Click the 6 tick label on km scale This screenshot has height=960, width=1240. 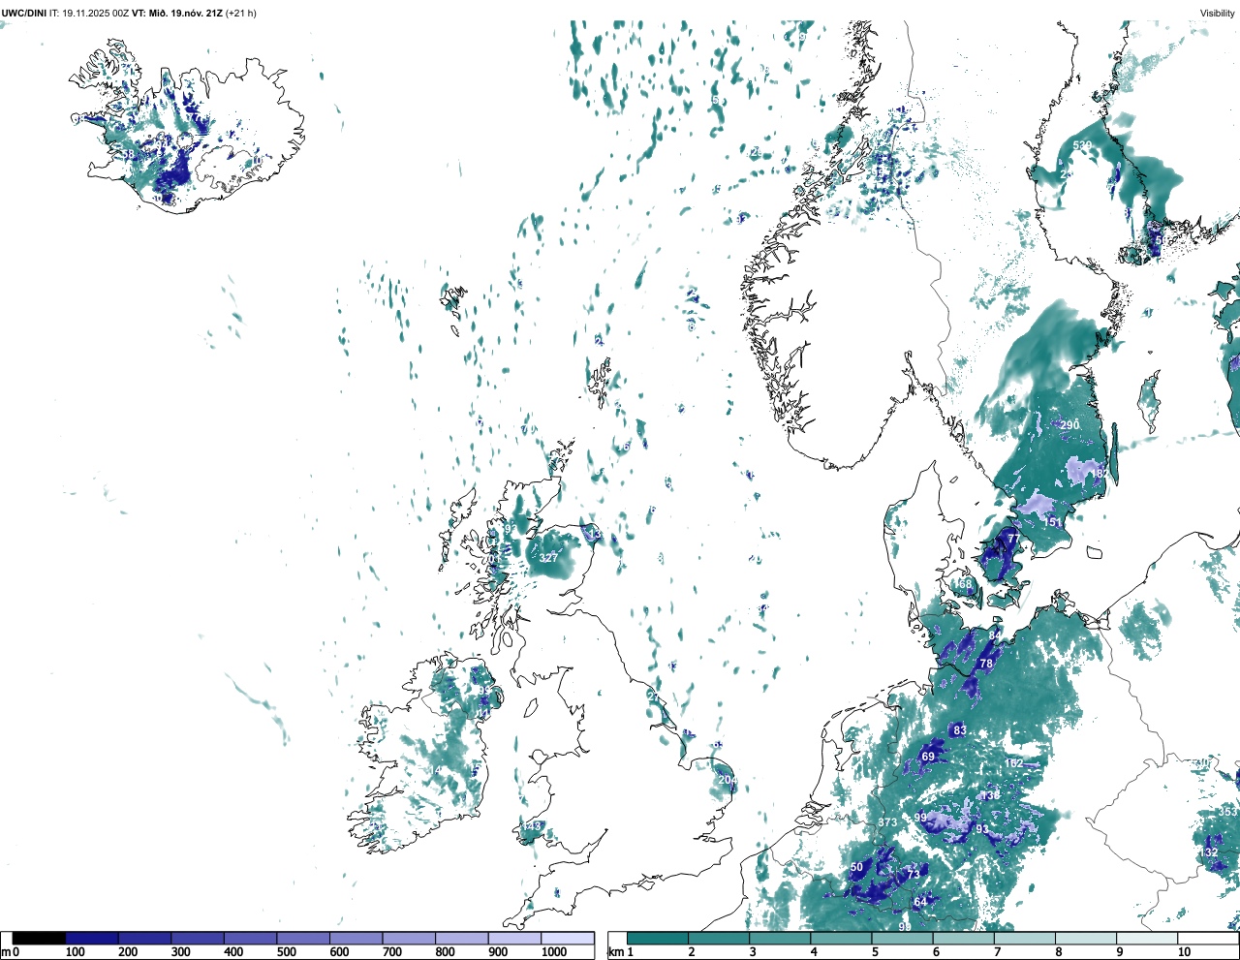point(936,952)
